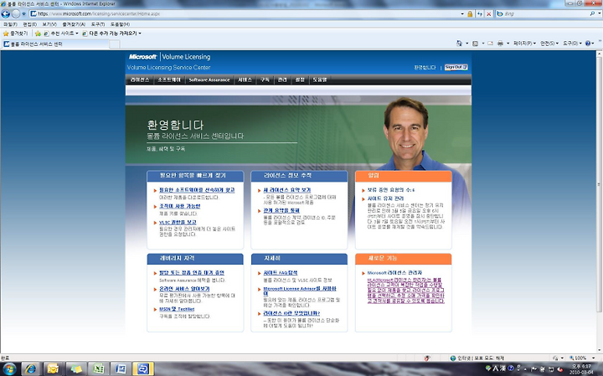603x376 pixels.
Task: Open the 도구(T) menu
Action: pos(98,24)
